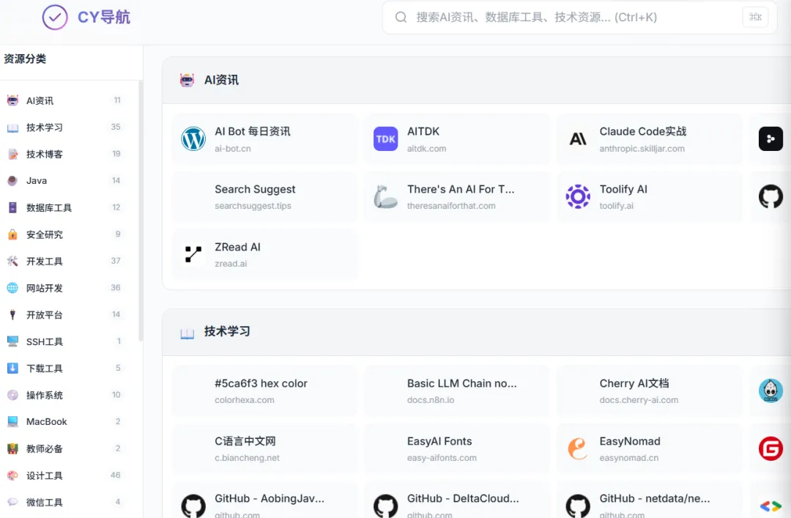Click the CY导航 site title text

[x=104, y=17]
